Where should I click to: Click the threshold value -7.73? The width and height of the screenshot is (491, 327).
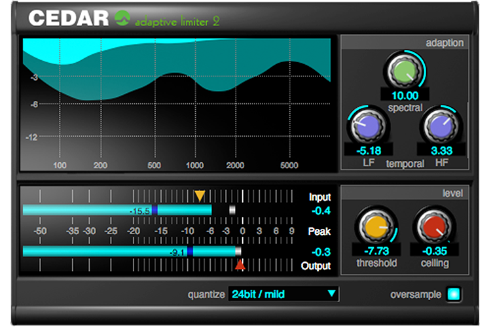coord(376,251)
